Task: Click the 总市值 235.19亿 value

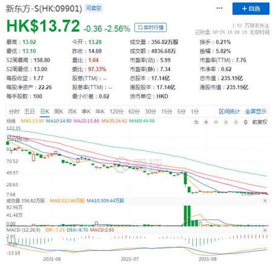Action: pos(232,78)
